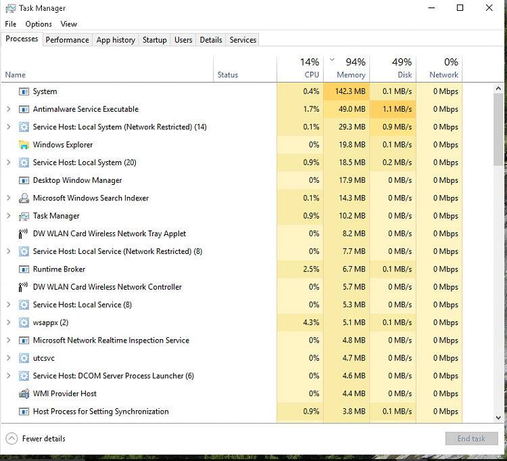Screen dimensions: 507x461
Task: Select the Runtime Broker 2.5% CPU cell
Action: [x=300, y=269]
